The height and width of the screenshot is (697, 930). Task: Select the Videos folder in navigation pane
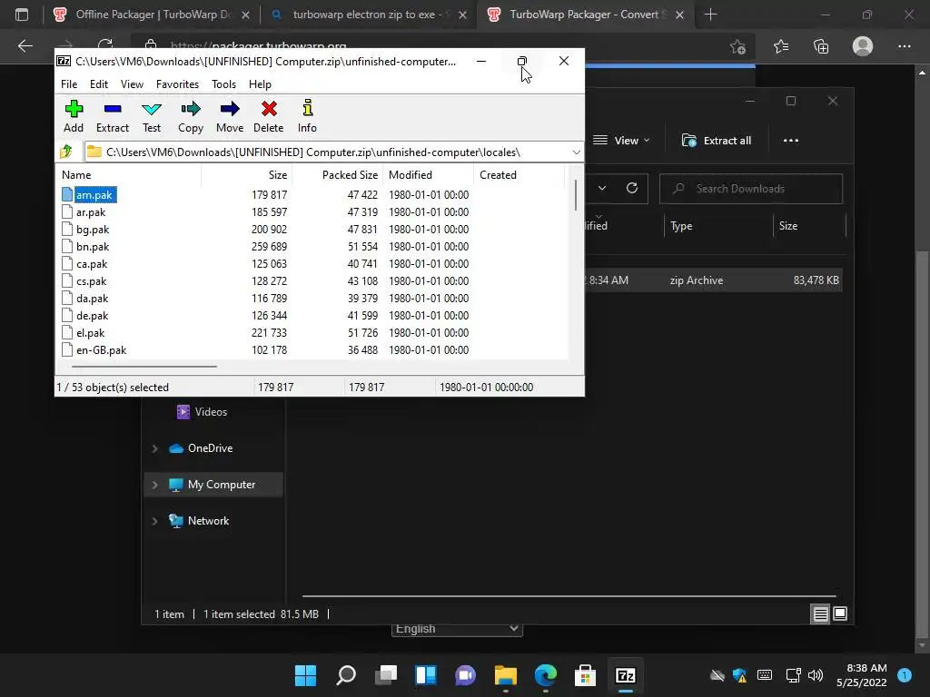[202, 411]
